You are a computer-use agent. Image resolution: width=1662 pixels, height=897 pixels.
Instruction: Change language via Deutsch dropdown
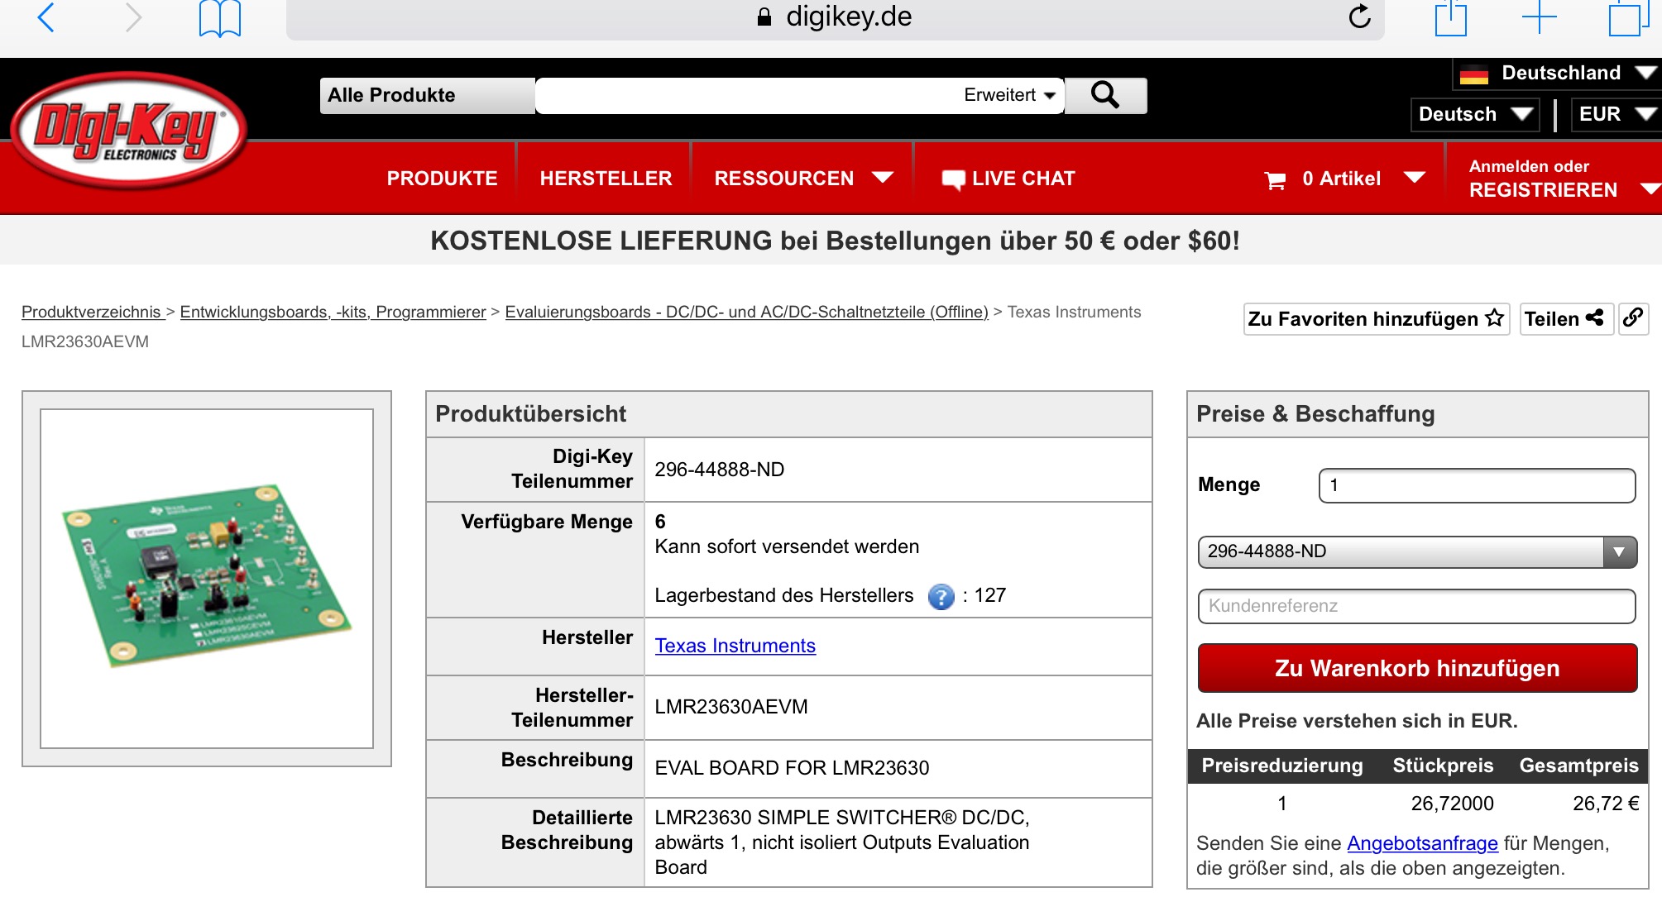pyautogui.click(x=1474, y=114)
